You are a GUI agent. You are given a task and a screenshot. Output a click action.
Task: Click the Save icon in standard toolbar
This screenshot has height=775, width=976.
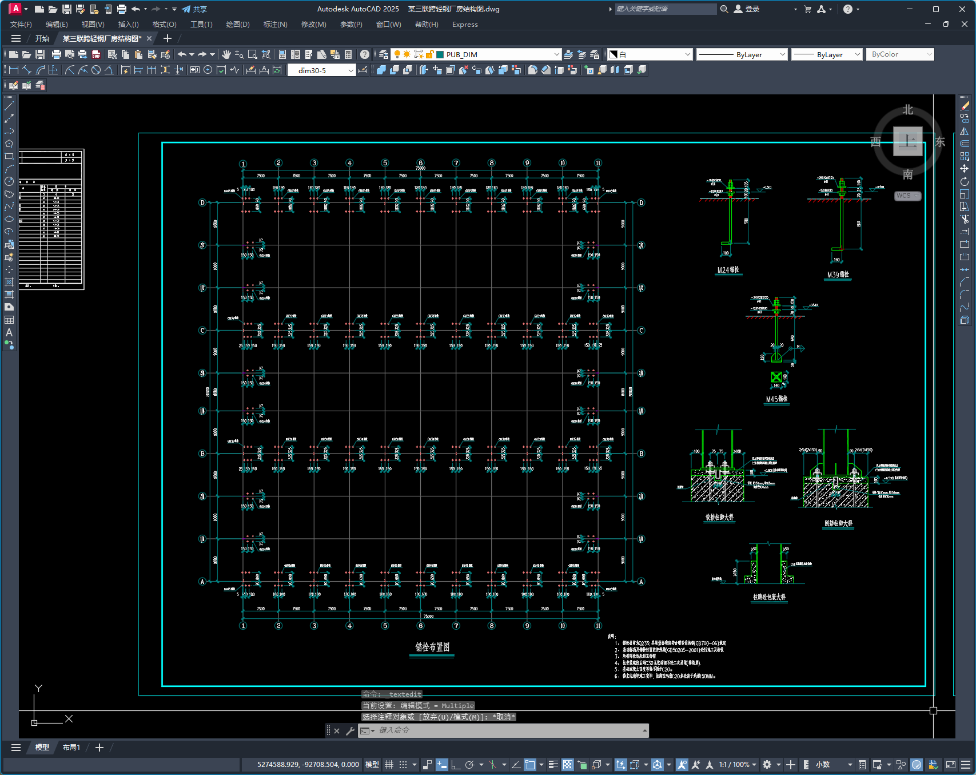(x=40, y=54)
